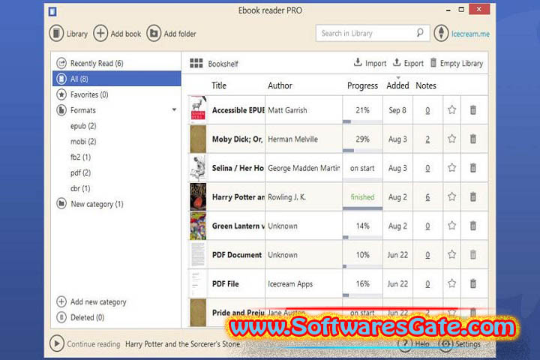Screen dimensions: 540x360
Task: Favorite Moby Dick with star
Action: coord(451,139)
